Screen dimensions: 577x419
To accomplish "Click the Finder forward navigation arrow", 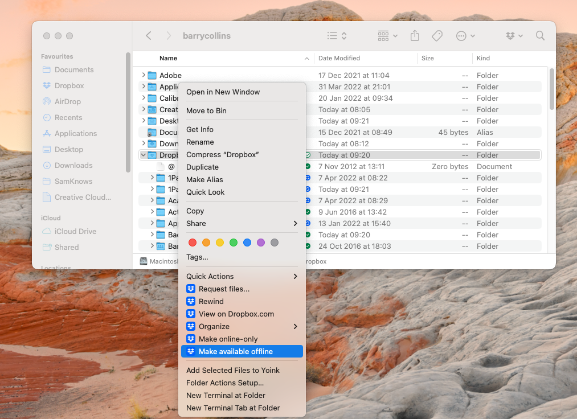I will click(x=169, y=36).
